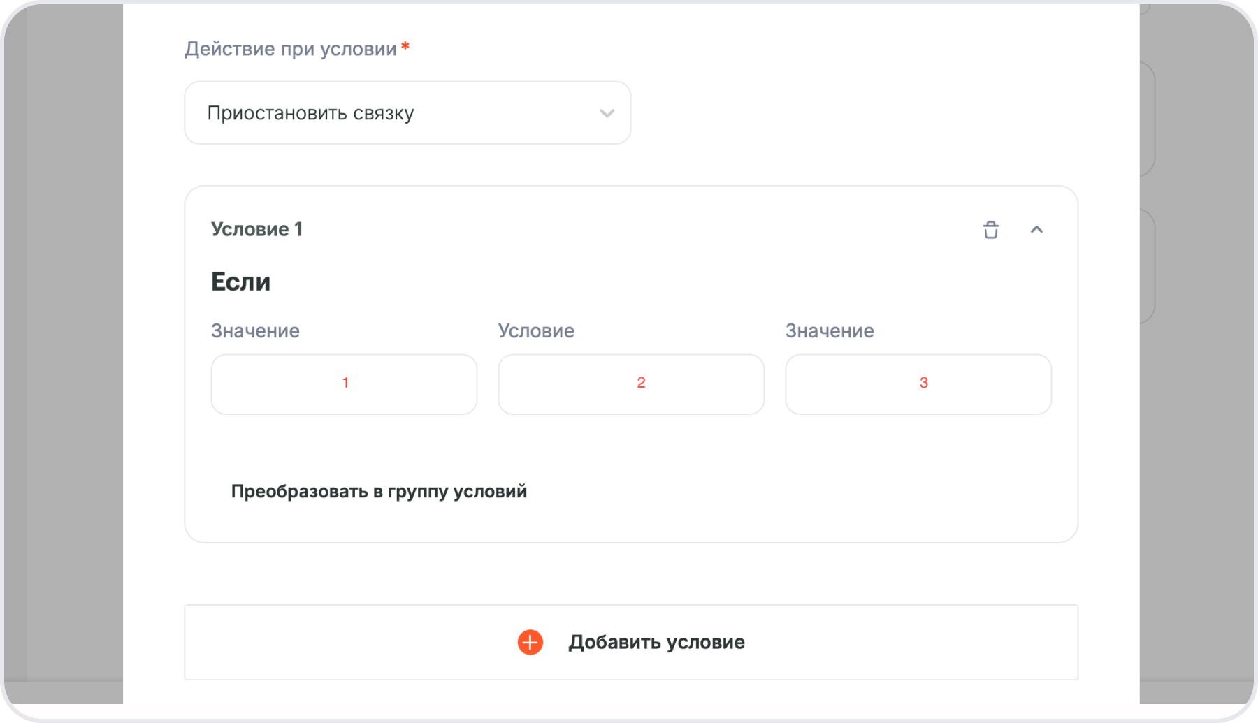Screen dimensions: 1258x723
Task: Click the Условие 1 header title
Action: [256, 230]
